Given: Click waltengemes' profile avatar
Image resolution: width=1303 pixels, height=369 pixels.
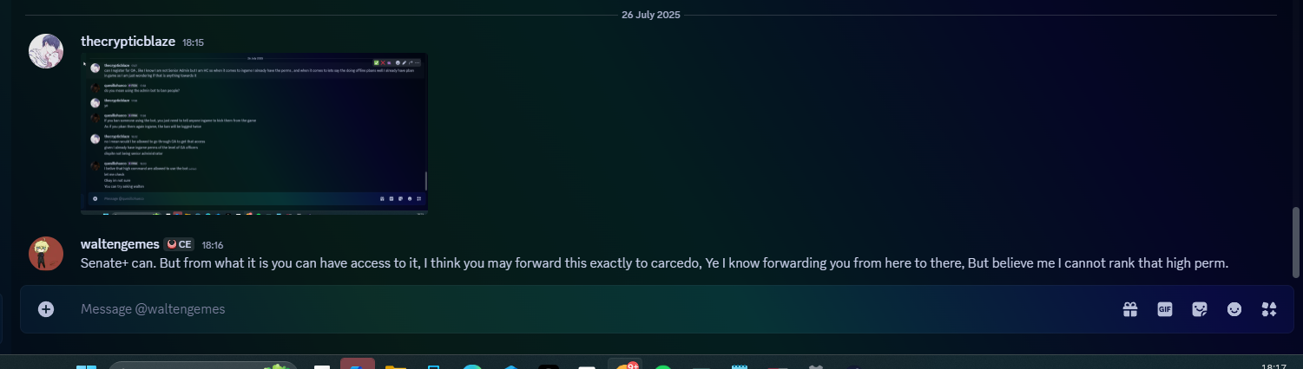Looking at the screenshot, I should (x=46, y=253).
